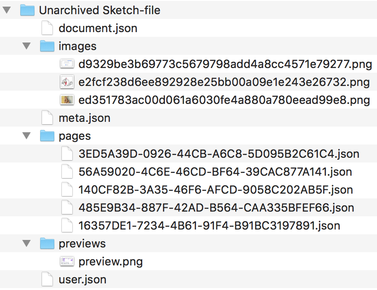The height and width of the screenshot is (290, 377).
Task: Select the 3ED5A39D page JSON file
Action: [219, 154]
